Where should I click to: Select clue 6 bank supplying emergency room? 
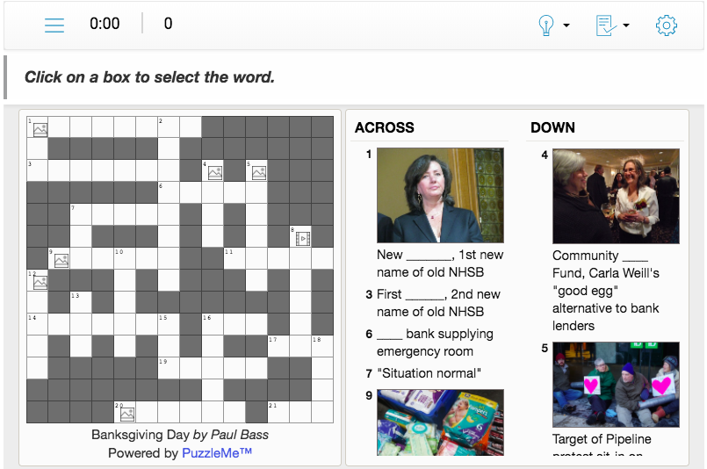click(435, 343)
